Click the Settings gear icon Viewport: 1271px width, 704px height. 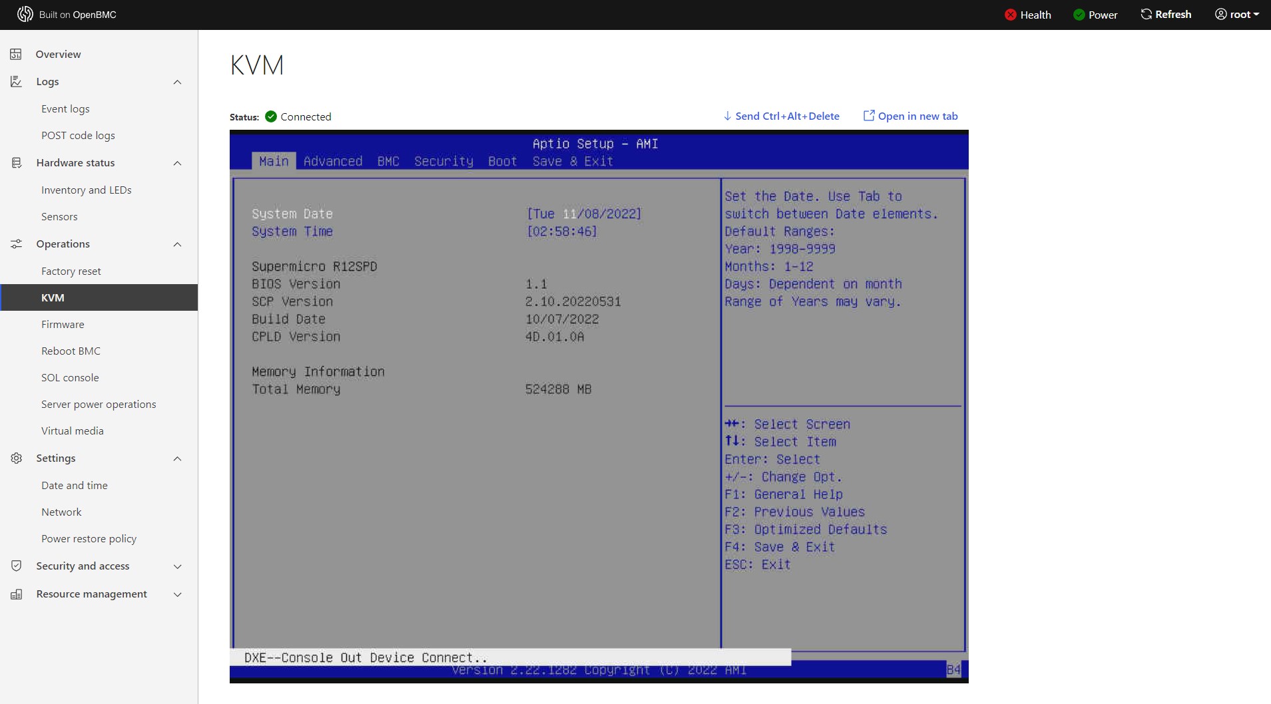coord(16,458)
